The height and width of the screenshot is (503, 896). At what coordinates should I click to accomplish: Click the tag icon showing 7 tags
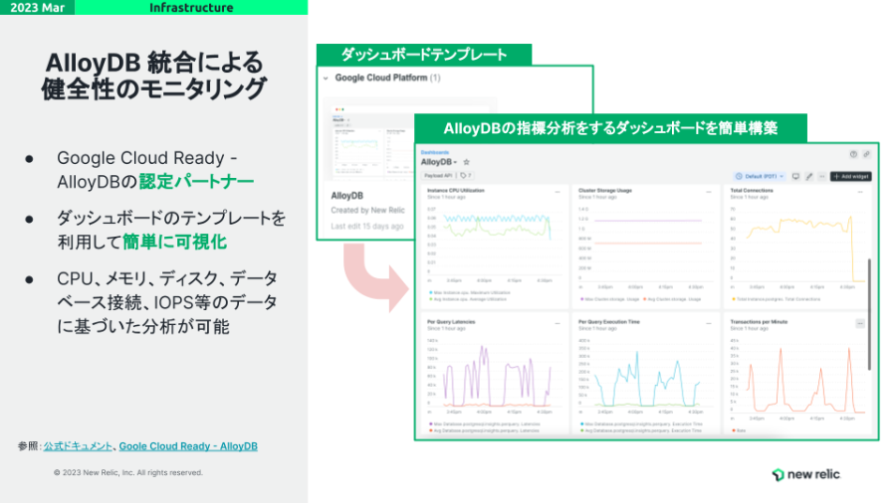coord(466,176)
